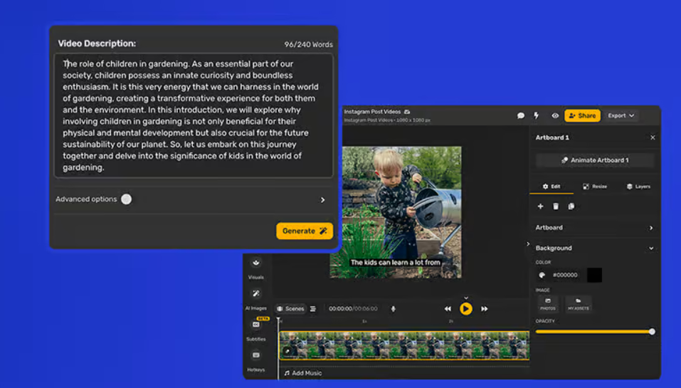
Task: Click the Animate Artboard 1 button
Action: 595,160
